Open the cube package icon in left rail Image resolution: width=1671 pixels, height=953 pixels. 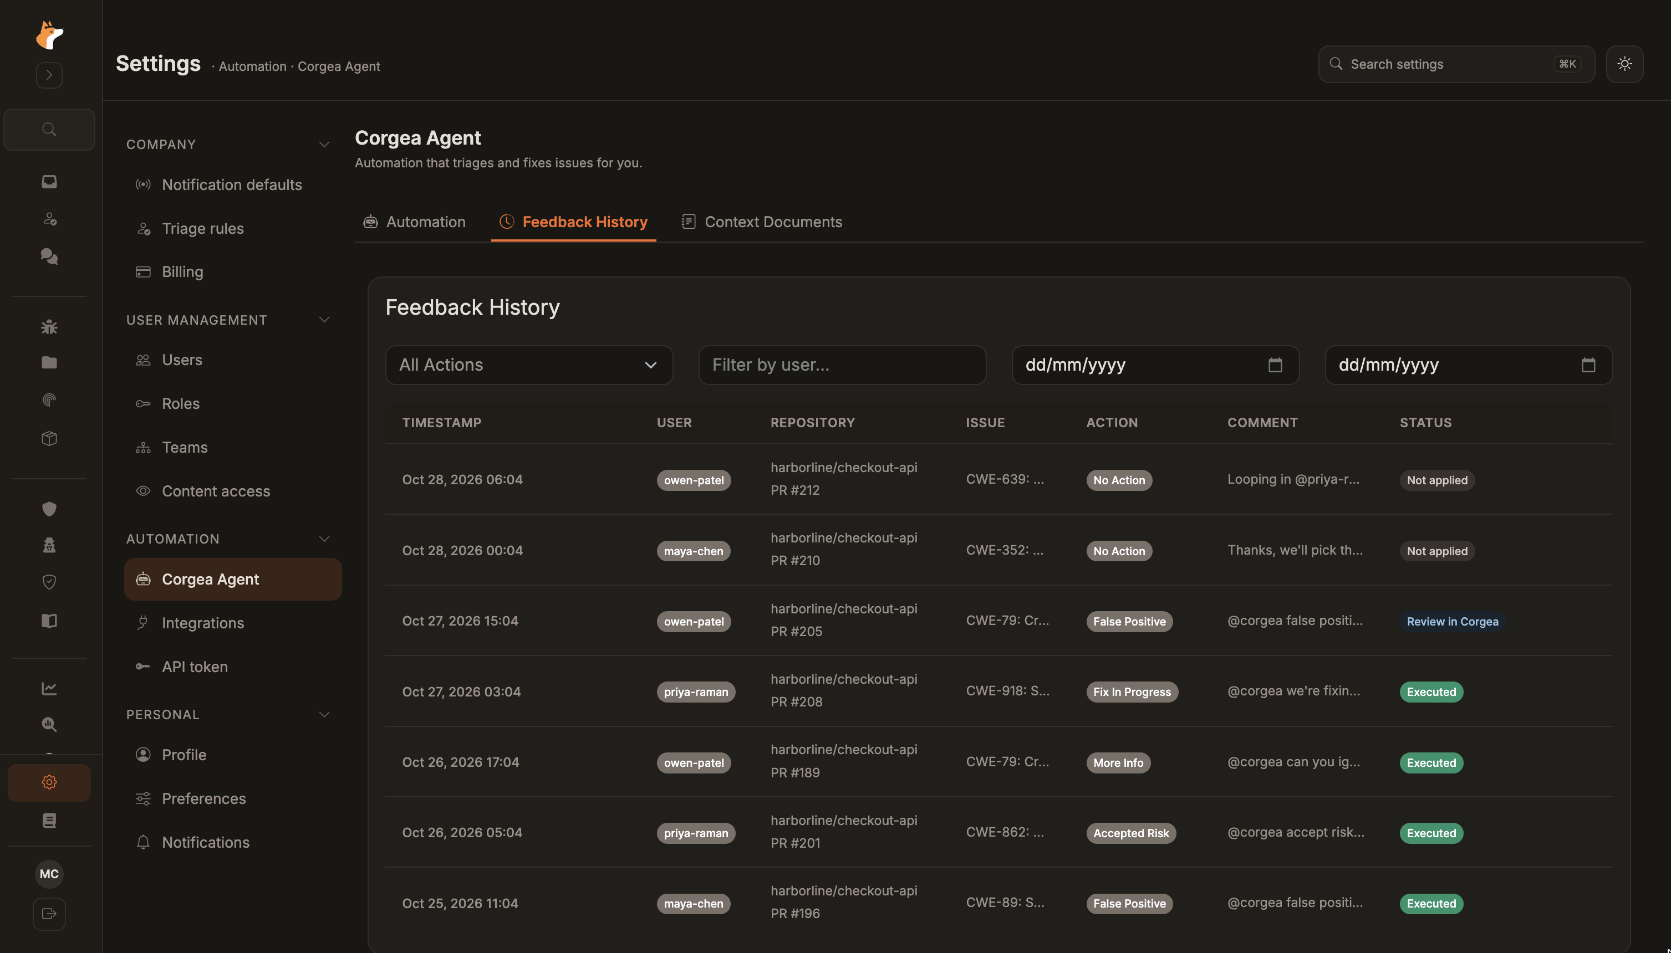point(49,438)
